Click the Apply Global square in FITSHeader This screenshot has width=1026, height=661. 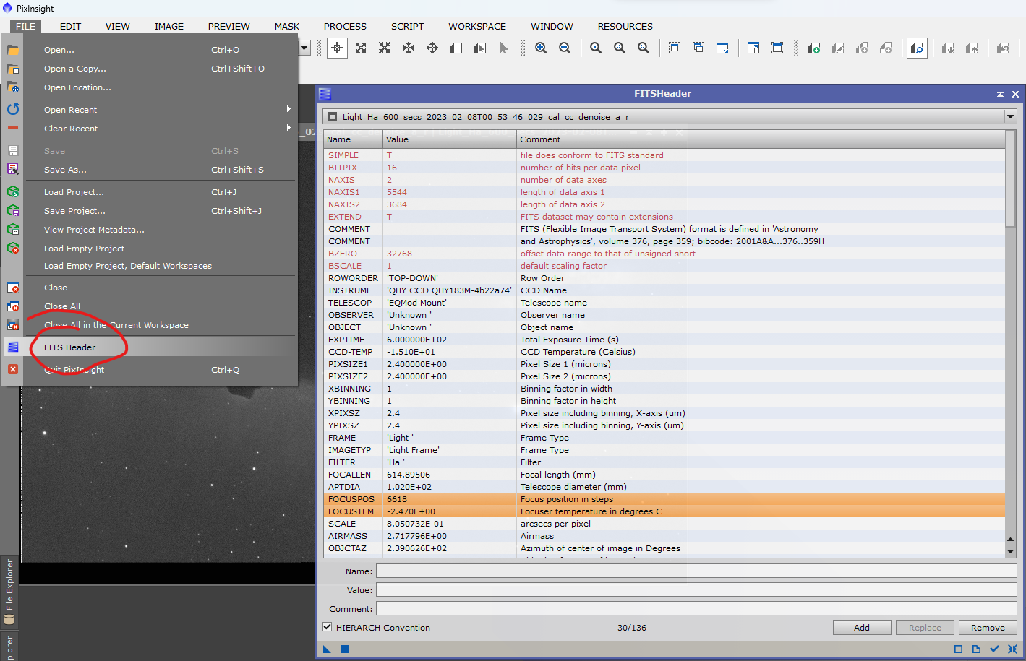coord(345,649)
